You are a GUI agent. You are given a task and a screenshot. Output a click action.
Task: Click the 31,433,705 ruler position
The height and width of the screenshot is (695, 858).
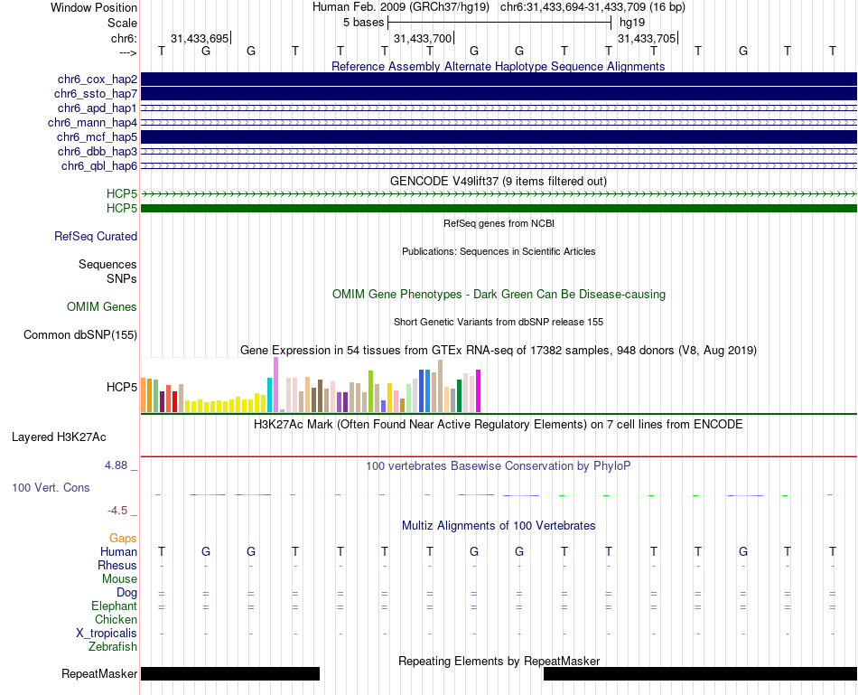pos(647,38)
